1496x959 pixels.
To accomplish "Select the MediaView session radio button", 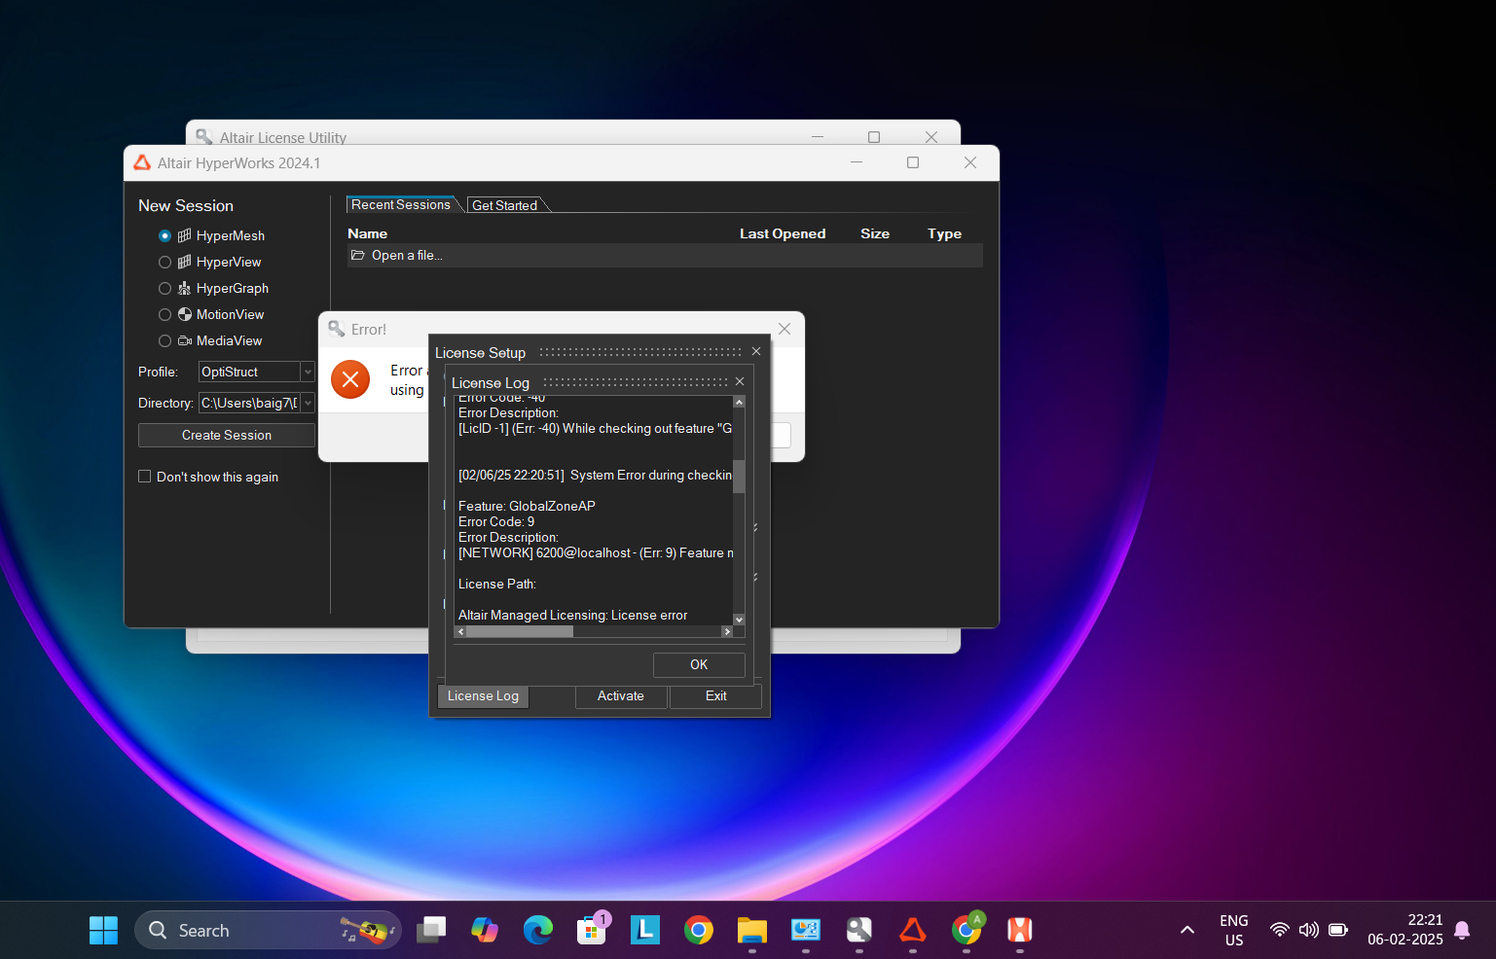I will pyautogui.click(x=164, y=341).
